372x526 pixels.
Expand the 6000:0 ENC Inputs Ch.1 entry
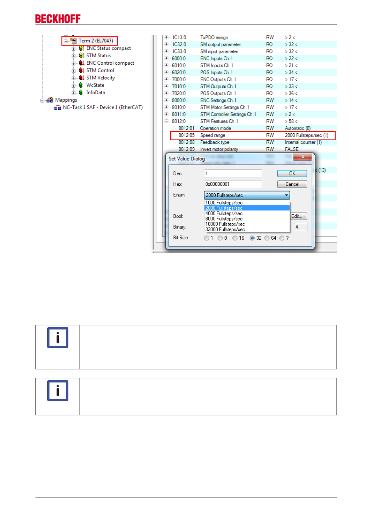(x=167, y=58)
